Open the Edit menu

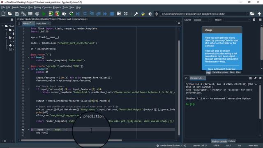point(8,7)
